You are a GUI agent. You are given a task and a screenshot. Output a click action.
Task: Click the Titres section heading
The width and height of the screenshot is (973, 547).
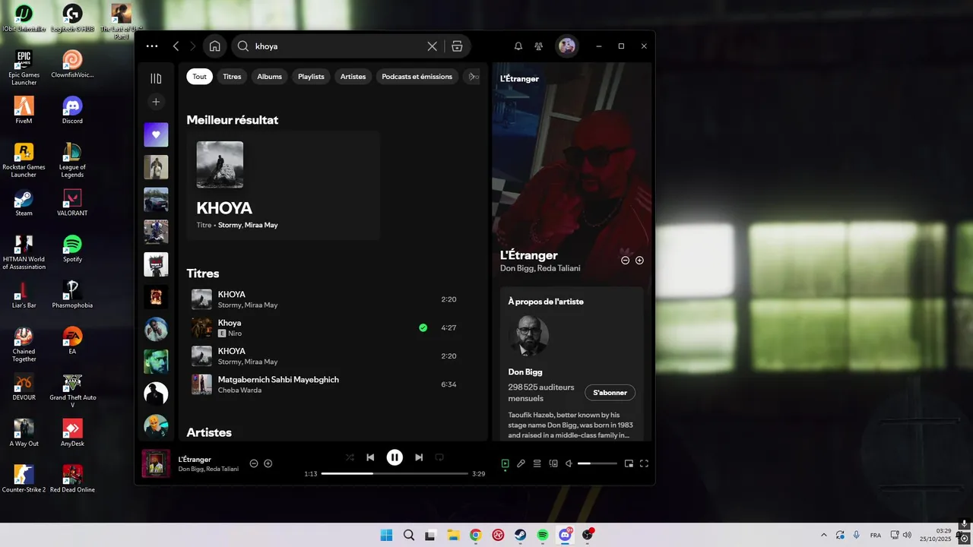coord(203,273)
